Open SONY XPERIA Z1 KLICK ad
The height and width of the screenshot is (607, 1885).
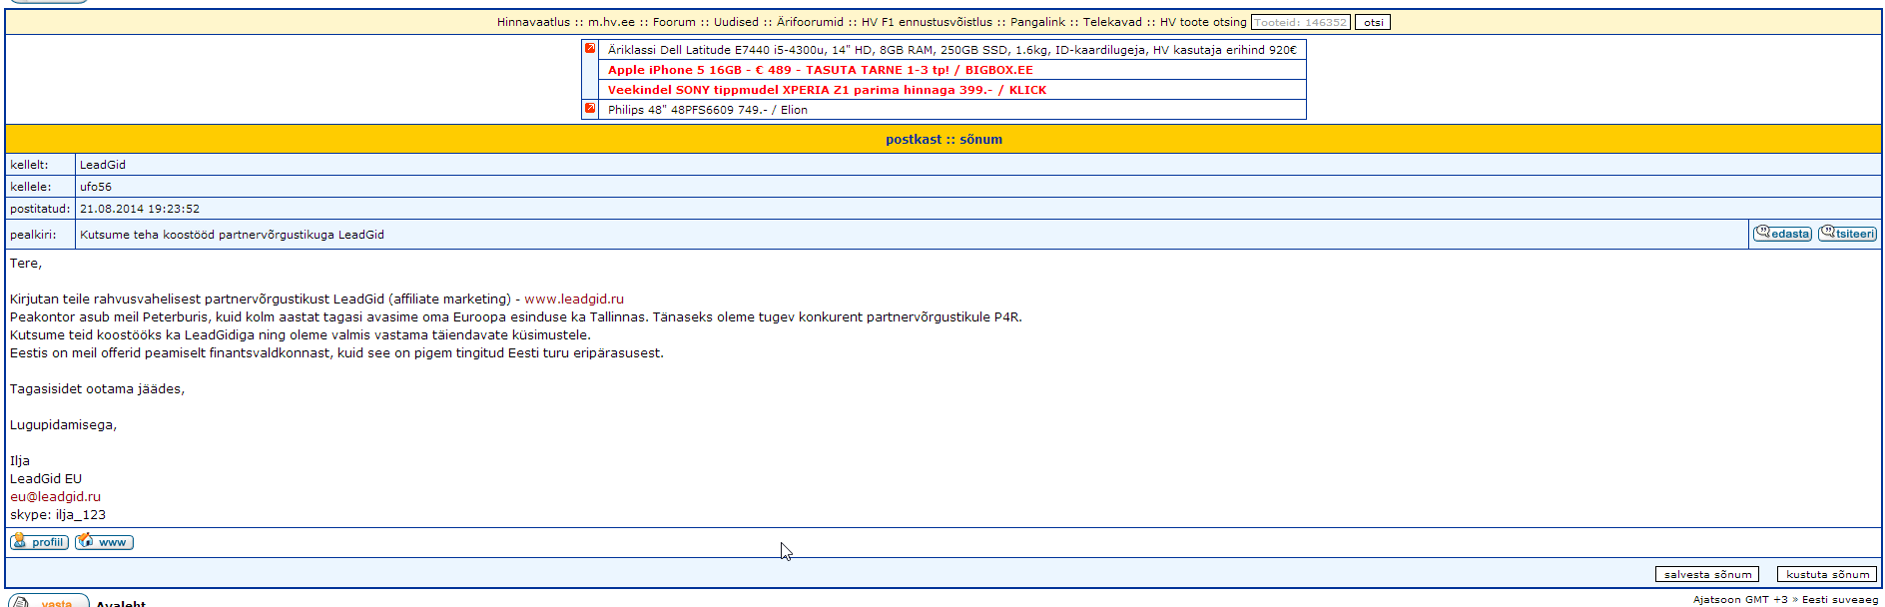[827, 90]
